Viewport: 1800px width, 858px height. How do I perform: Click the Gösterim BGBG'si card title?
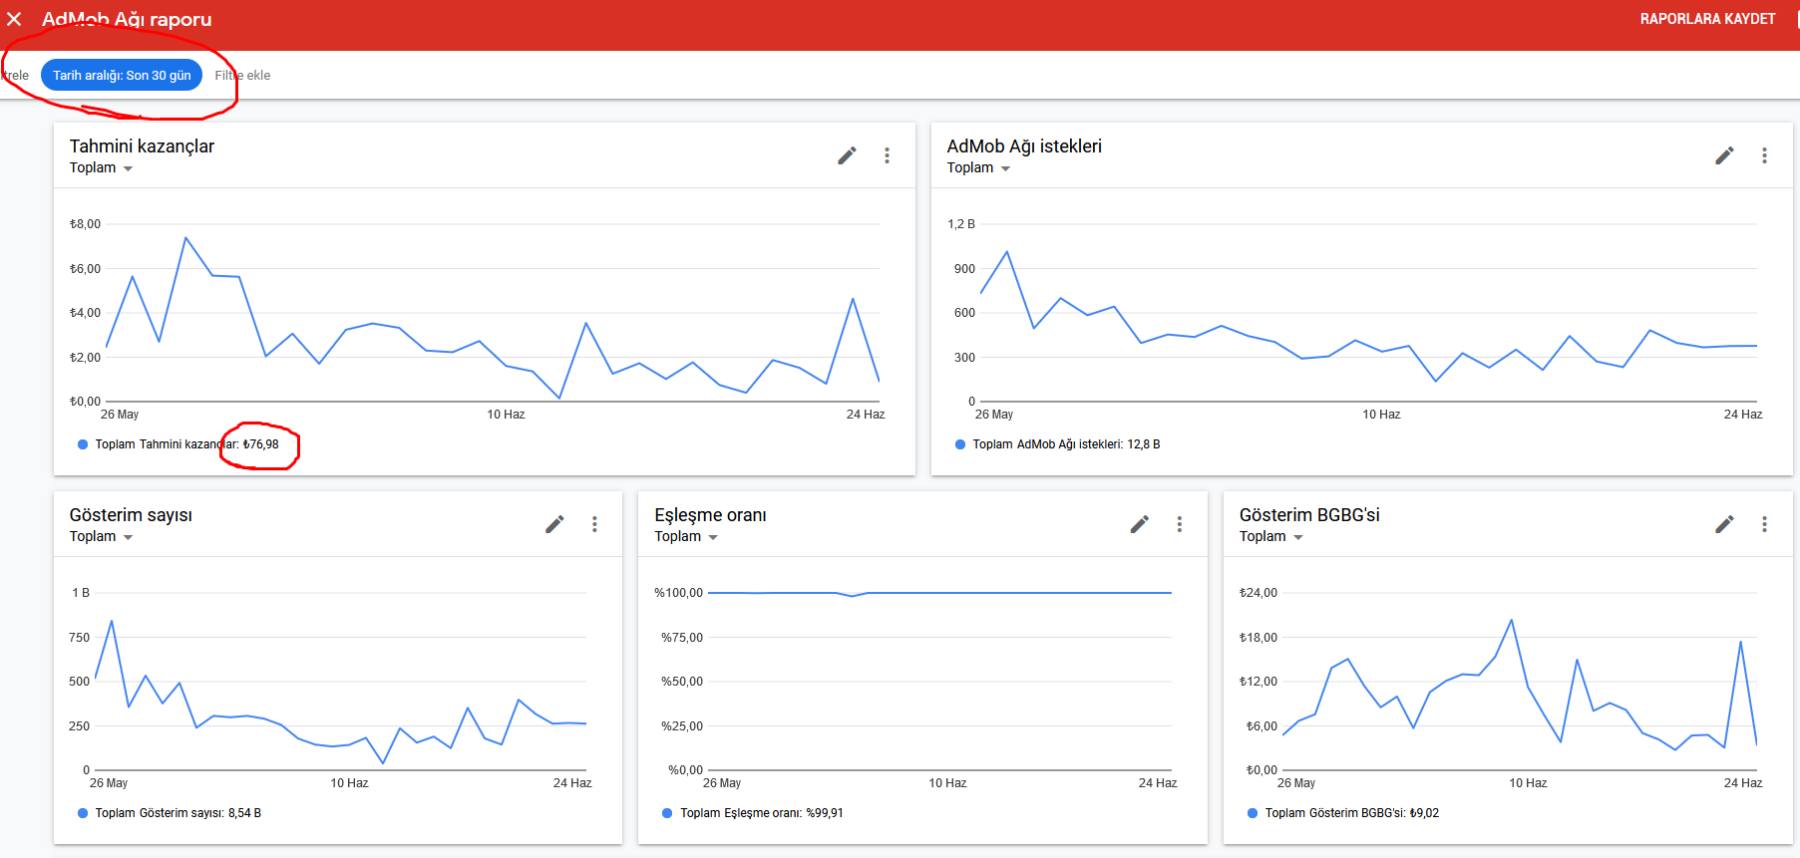[1309, 515]
